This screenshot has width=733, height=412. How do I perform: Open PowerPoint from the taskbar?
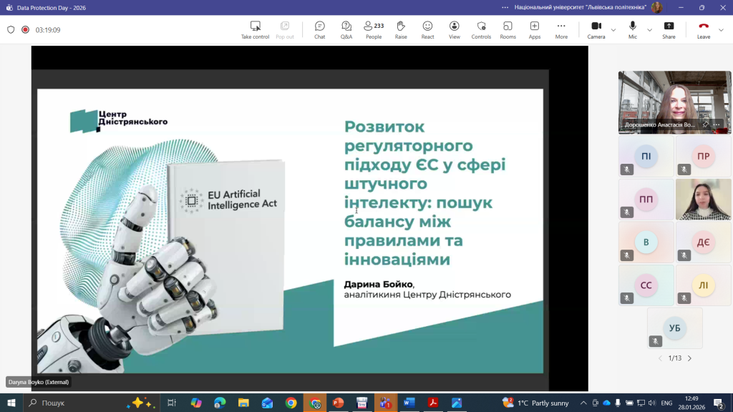click(338, 403)
